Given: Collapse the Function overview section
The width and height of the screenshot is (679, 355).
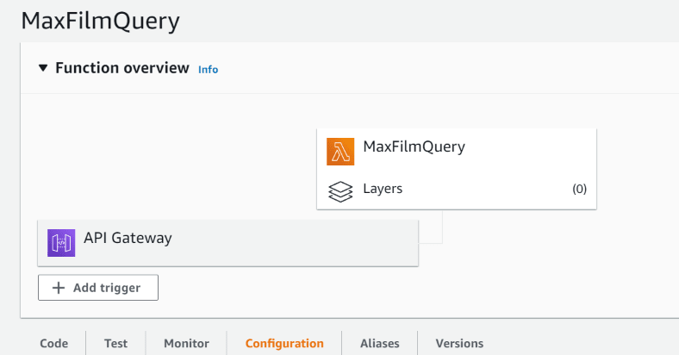Looking at the screenshot, I should (x=43, y=68).
